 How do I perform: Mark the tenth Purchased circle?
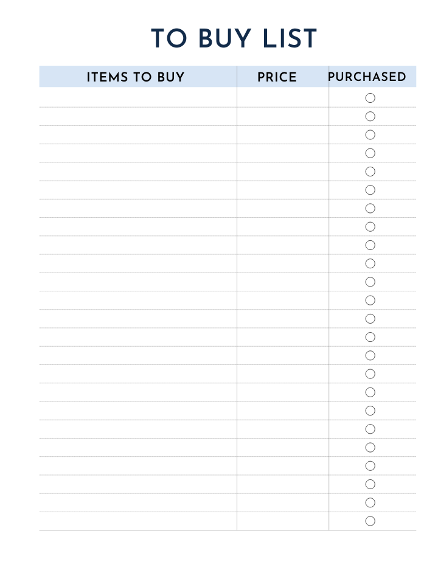[x=370, y=263]
